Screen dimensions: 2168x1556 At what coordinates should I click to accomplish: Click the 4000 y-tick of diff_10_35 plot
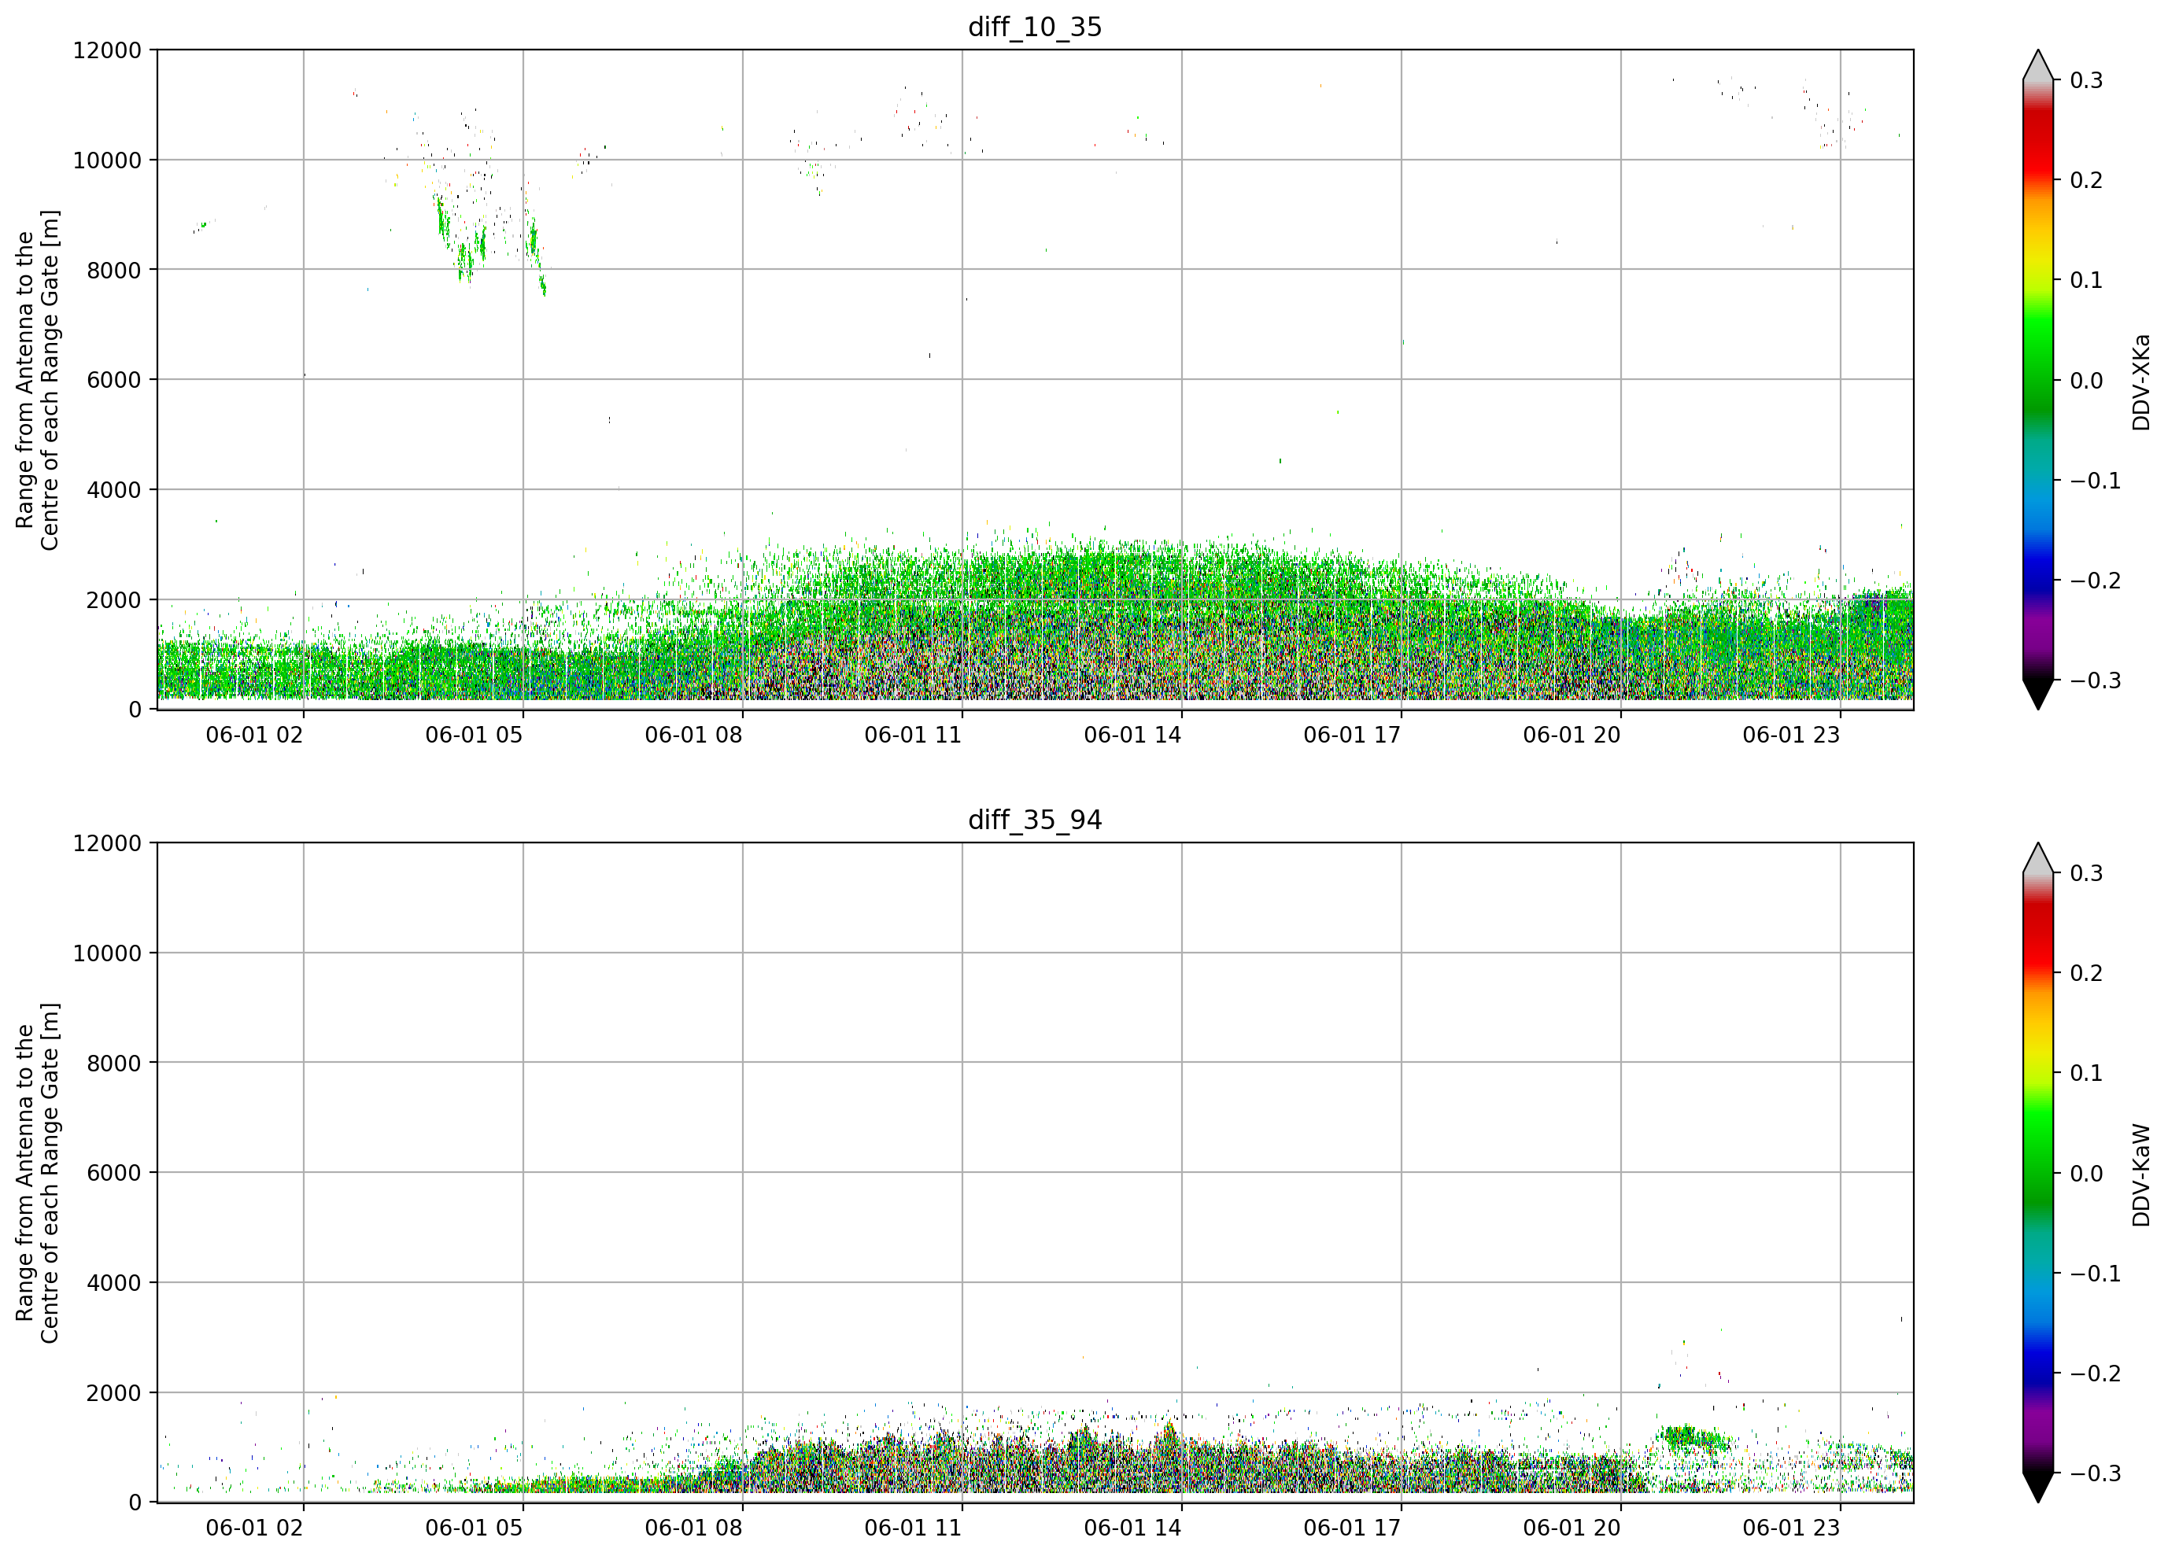114,490
